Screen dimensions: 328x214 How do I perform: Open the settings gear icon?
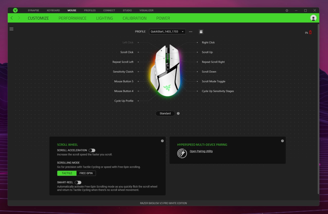tap(287, 10)
